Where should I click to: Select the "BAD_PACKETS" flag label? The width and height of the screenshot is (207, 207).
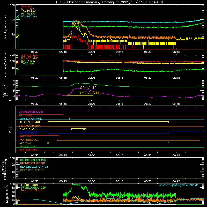tap(28, 150)
